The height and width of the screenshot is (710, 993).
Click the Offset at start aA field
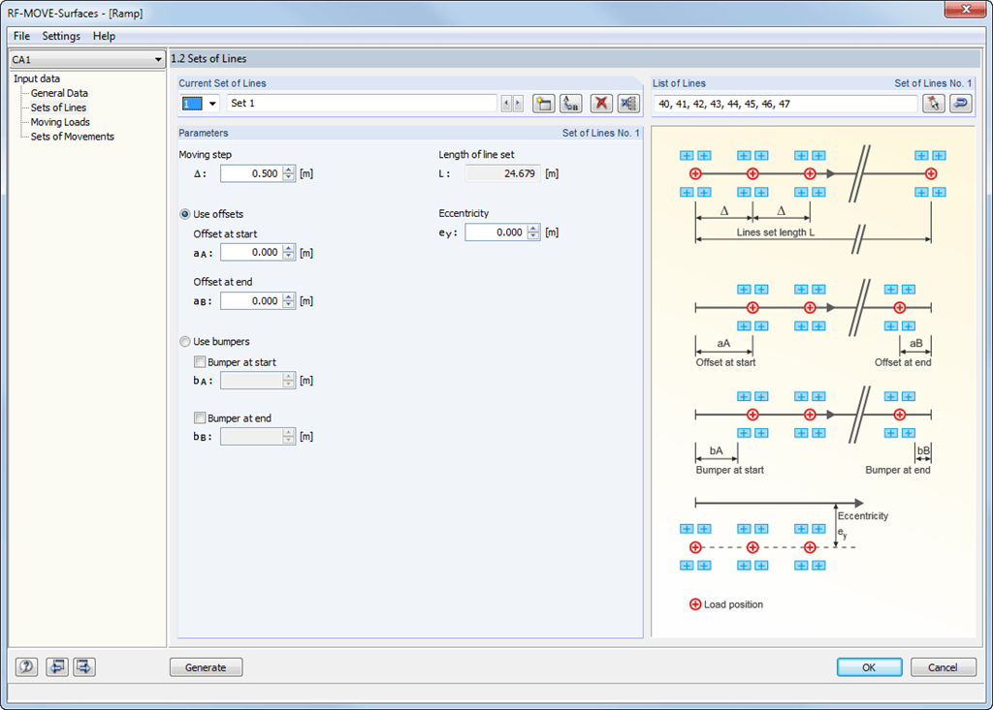(251, 253)
